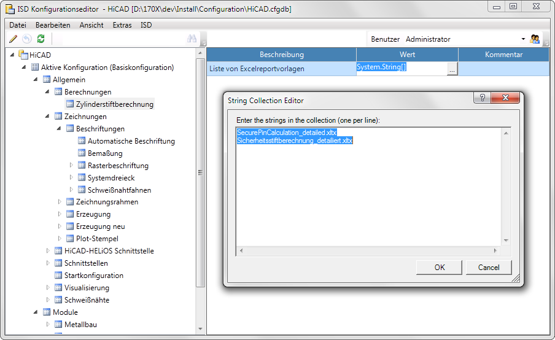Click the Startkonfiguration table icon
Viewport: 555px width, 340px height.
tap(58, 275)
